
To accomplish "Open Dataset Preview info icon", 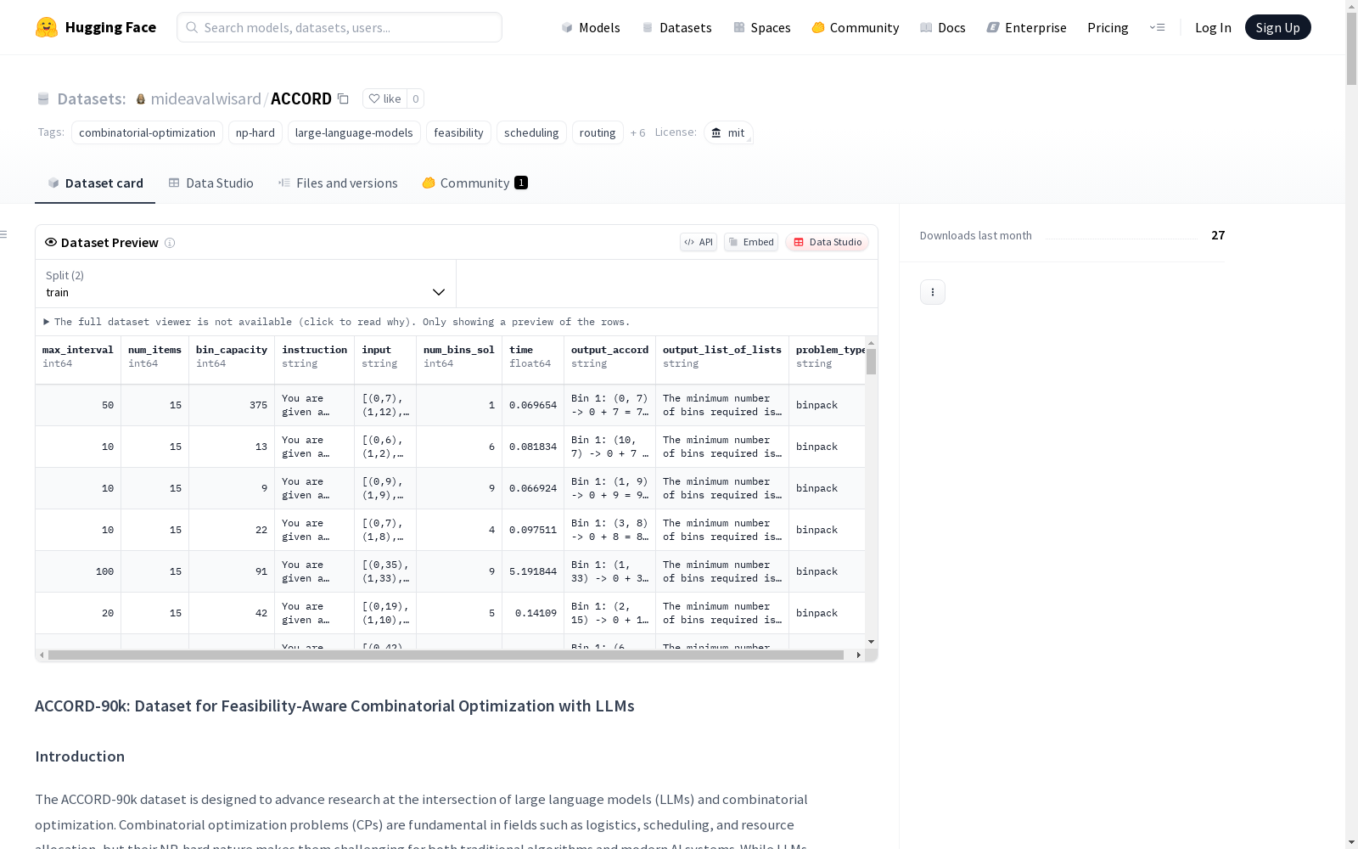I will click(x=170, y=243).
